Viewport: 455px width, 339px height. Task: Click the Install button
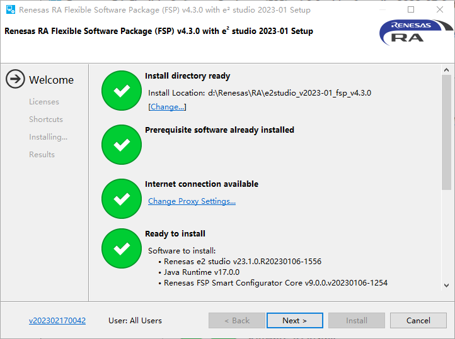(357, 321)
